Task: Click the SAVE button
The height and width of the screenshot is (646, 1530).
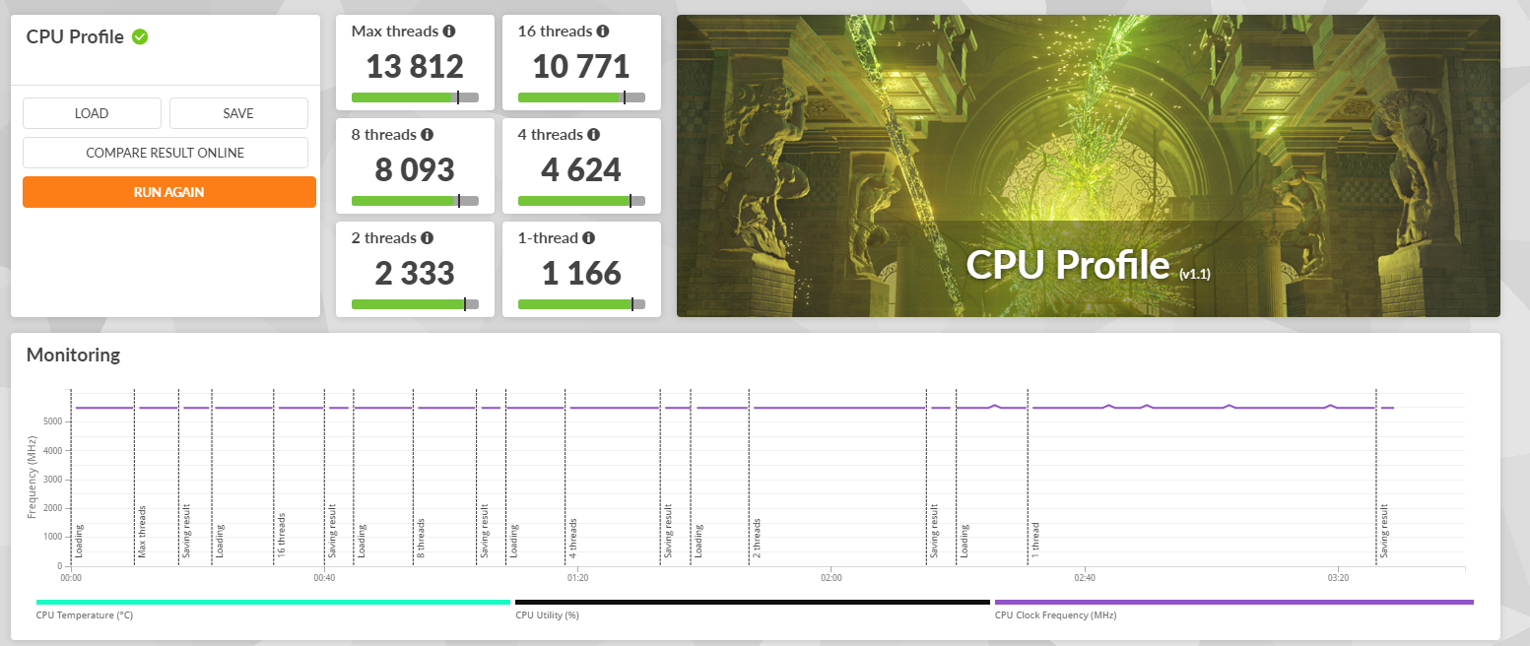Action: (x=238, y=113)
